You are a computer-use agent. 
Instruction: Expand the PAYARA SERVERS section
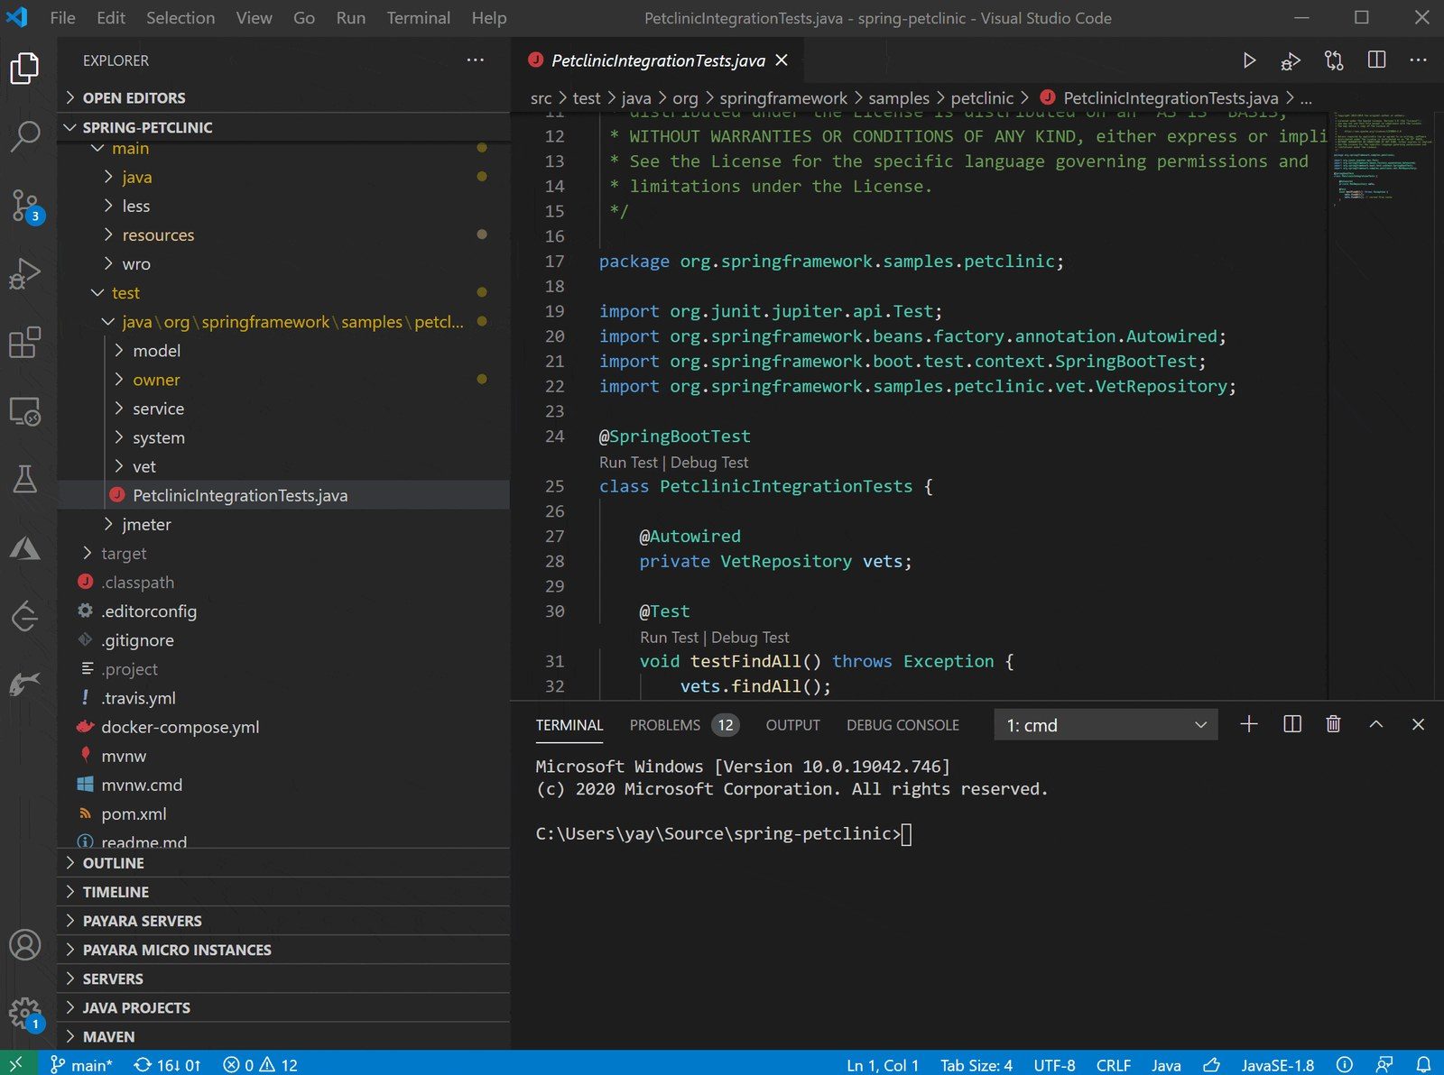tap(283, 921)
